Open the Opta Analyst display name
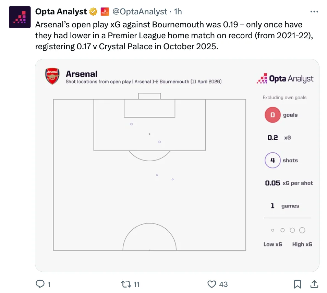The width and height of the screenshot is (327, 293). point(61,12)
